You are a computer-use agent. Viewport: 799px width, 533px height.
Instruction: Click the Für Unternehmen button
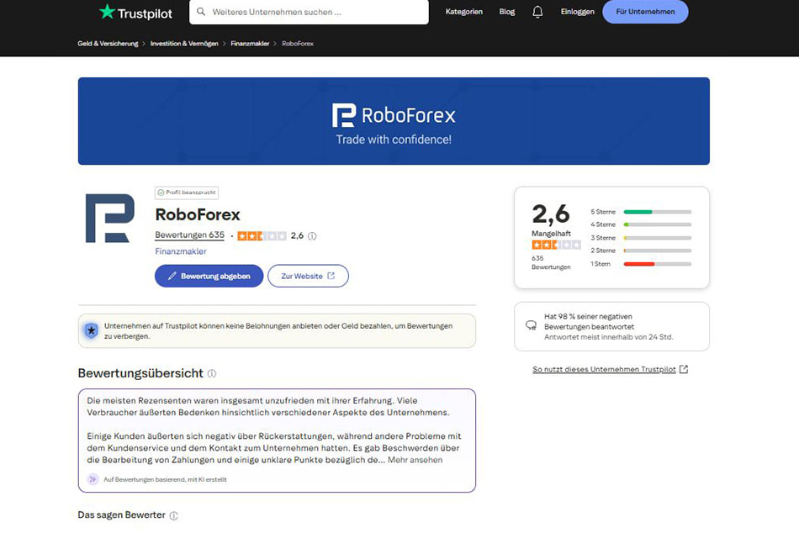pyautogui.click(x=645, y=12)
